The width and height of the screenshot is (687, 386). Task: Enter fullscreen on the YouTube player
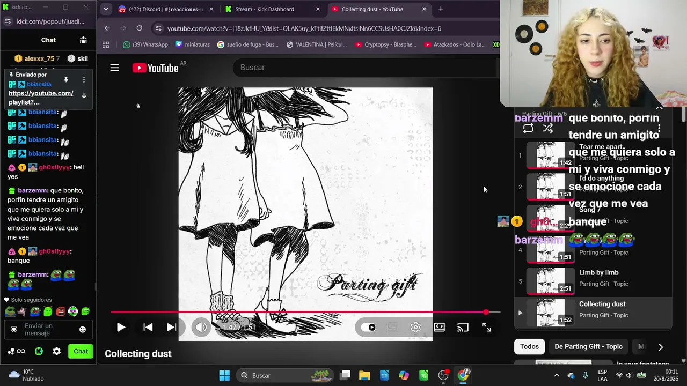(x=486, y=327)
